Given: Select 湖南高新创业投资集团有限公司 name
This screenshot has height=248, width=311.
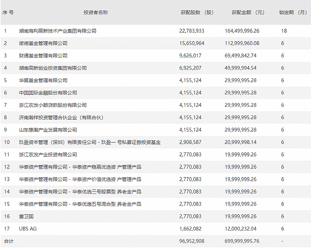Looking at the screenshot, I should coord(53,68).
